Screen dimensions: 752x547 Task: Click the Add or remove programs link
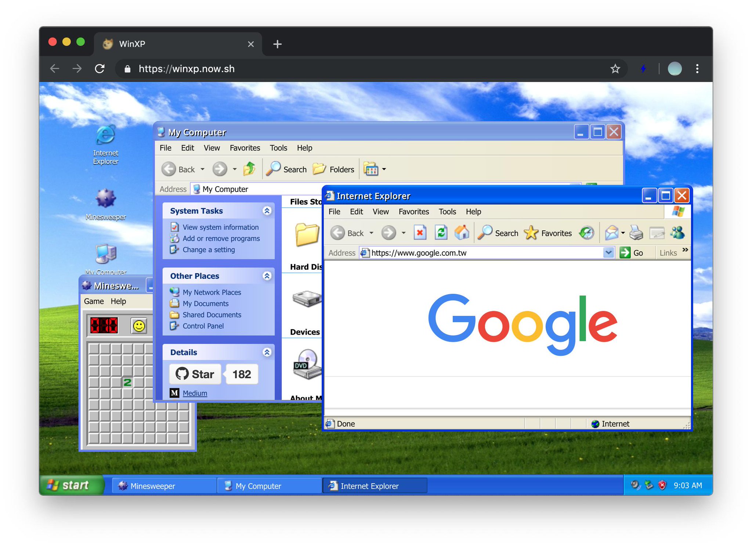[x=221, y=238]
